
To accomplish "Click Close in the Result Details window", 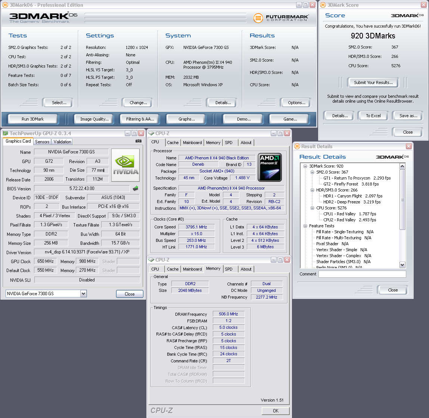I will tap(393, 290).
